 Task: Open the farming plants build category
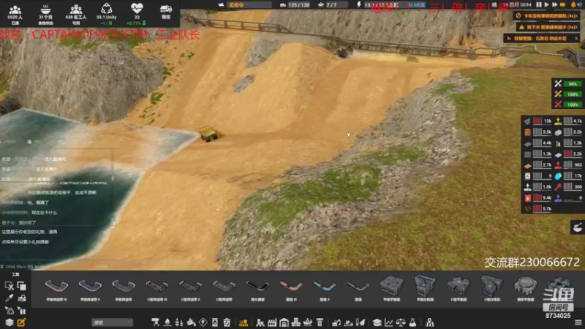pos(179,322)
